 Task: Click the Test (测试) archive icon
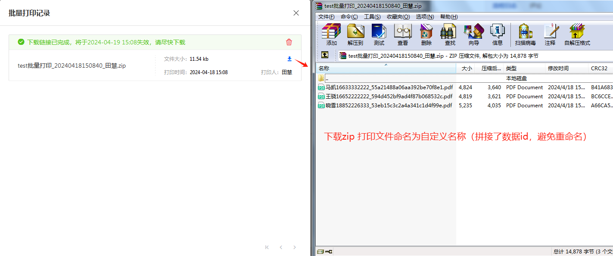pos(379,34)
